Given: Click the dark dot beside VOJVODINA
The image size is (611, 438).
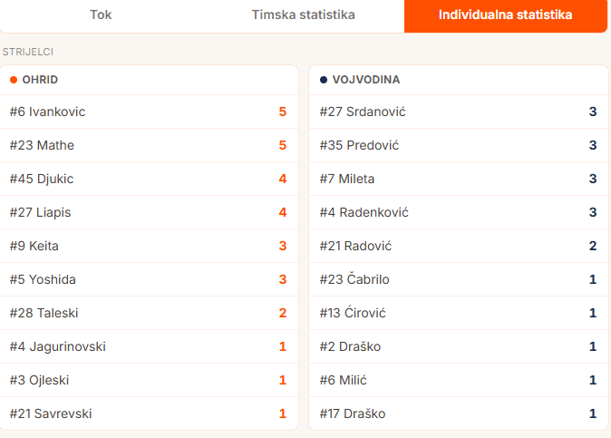Looking at the screenshot, I should click(324, 80).
